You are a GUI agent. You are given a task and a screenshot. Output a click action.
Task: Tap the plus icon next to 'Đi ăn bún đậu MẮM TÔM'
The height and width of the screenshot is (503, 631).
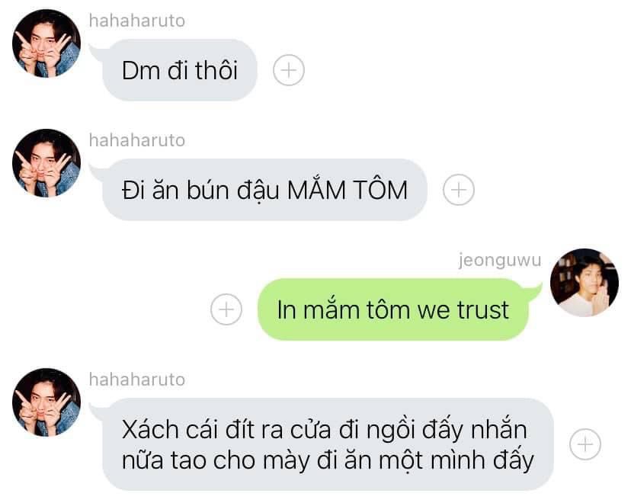[x=458, y=190]
